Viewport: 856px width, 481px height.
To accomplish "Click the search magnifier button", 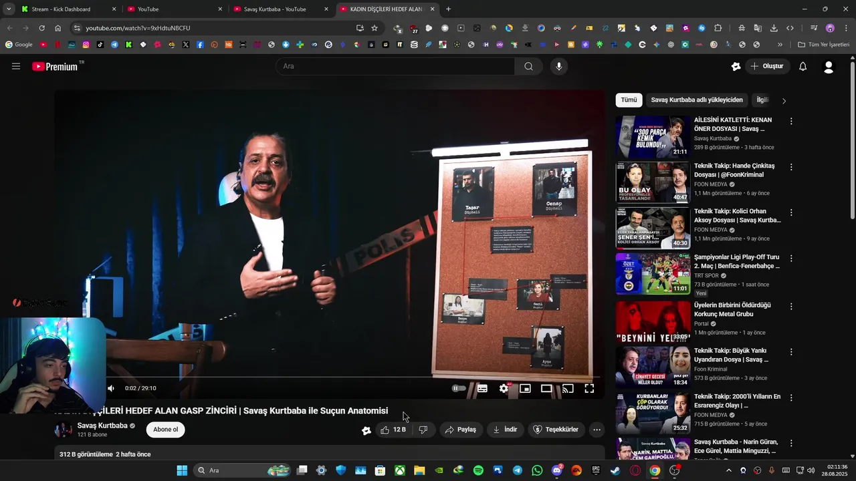I will coord(528,66).
